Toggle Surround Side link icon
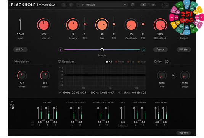This screenshot has width=204, height=138. pos(76,121)
